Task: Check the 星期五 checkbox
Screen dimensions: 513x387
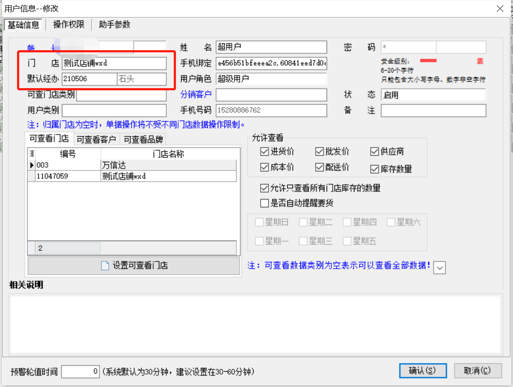Action: click(x=347, y=241)
